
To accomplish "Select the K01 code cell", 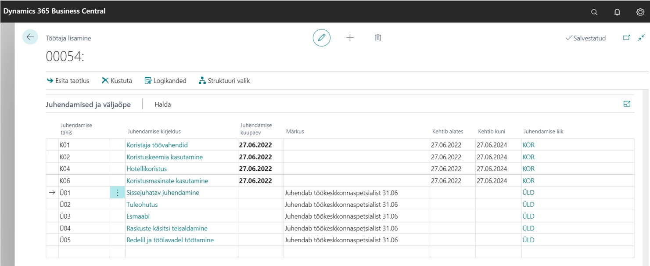I will (x=84, y=145).
